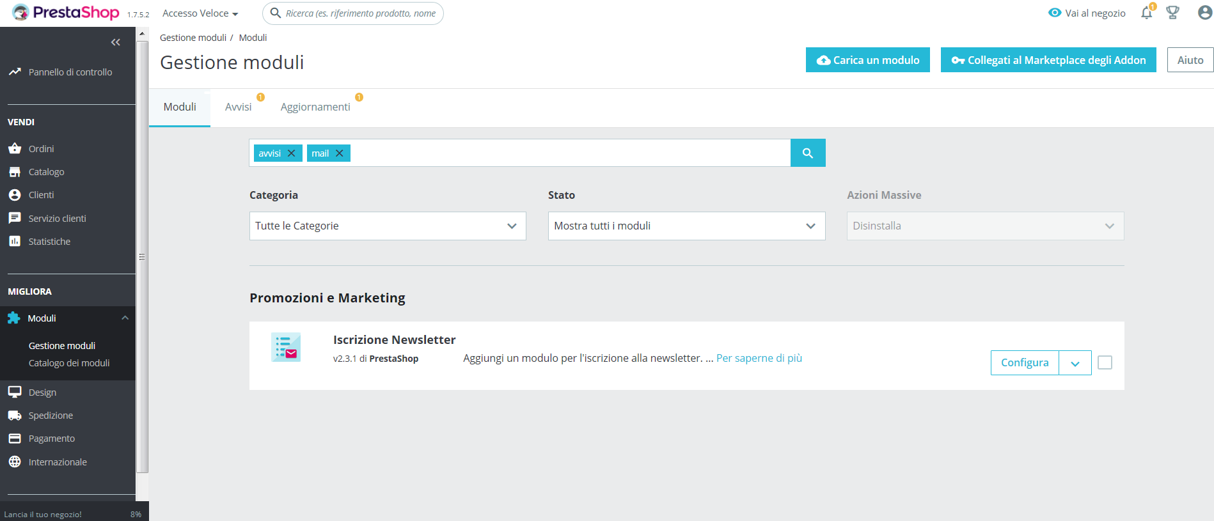The image size is (1214, 521).
Task: Click the blue search magnifier button
Action: [x=807, y=153]
